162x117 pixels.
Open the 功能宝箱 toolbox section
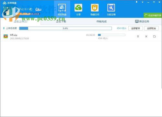(x=111, y=10)
